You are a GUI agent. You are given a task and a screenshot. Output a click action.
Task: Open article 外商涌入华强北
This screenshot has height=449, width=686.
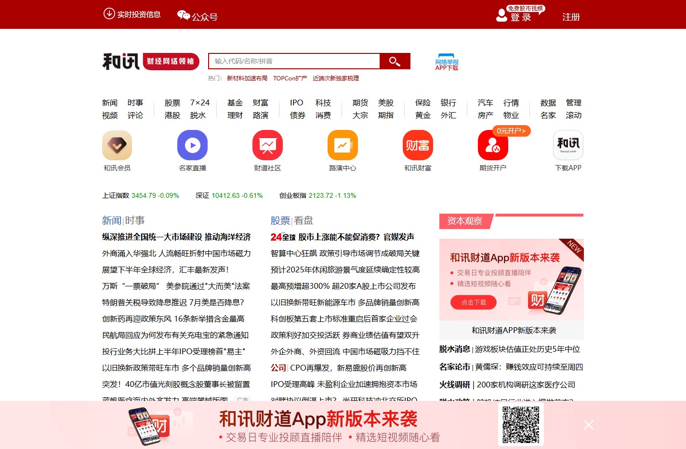coord(176,253)
